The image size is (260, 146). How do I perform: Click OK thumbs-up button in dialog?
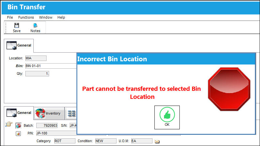(x=167, y=117)
